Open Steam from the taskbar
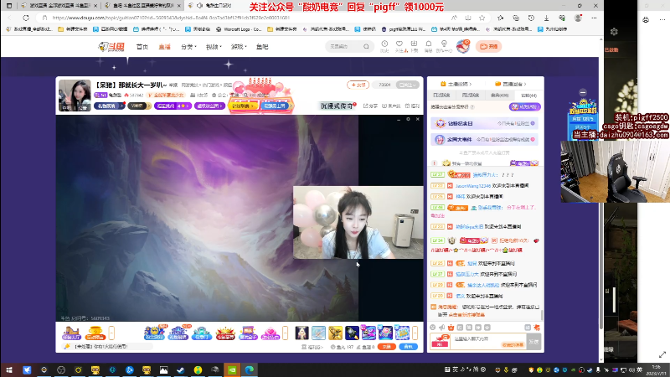The height and width of the screenshot is (377, 670). [180, 369]
